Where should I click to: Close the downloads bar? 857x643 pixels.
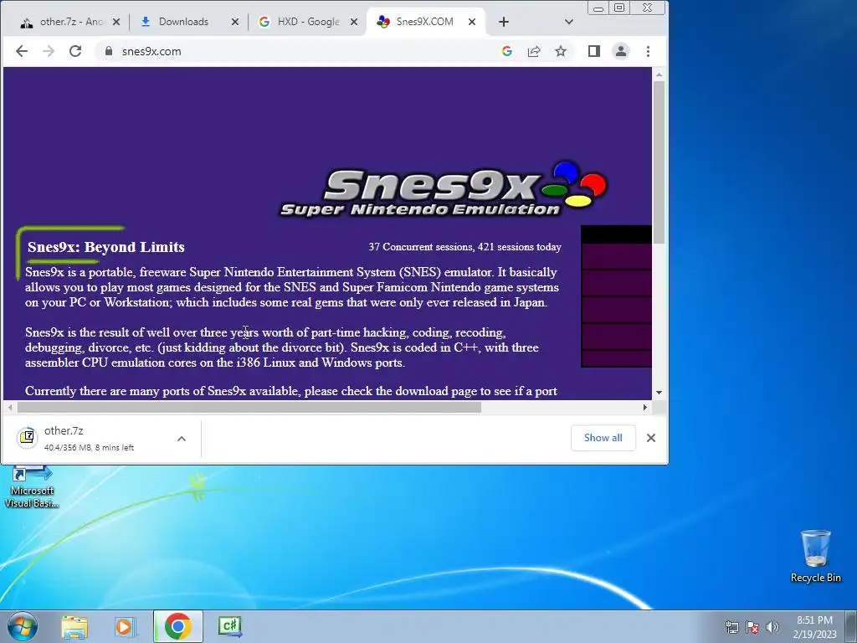pyautogui.click(x=651, y=438)
